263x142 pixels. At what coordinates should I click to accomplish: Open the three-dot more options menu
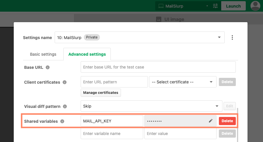tap(232, 37)
